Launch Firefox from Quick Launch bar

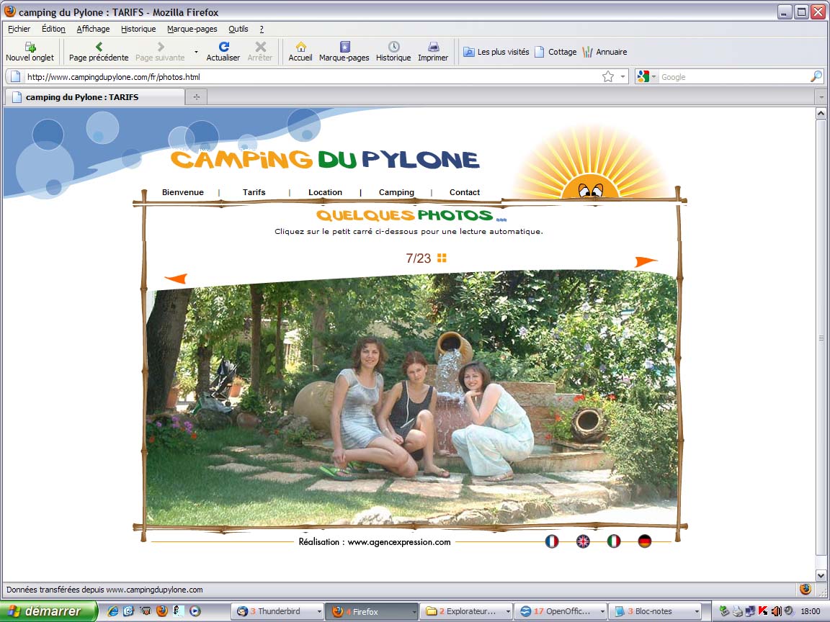(x=162, y=611)
